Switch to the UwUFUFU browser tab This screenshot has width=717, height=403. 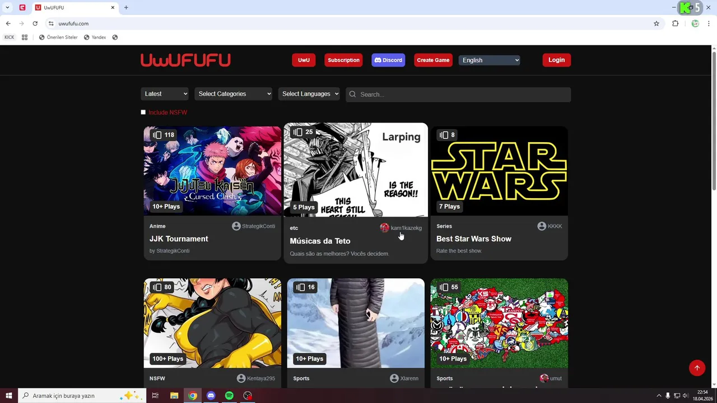[x=74, y=8]
